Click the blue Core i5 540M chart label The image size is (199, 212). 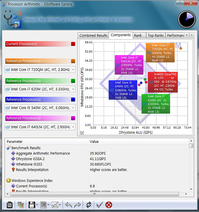(x=123, y=90)
